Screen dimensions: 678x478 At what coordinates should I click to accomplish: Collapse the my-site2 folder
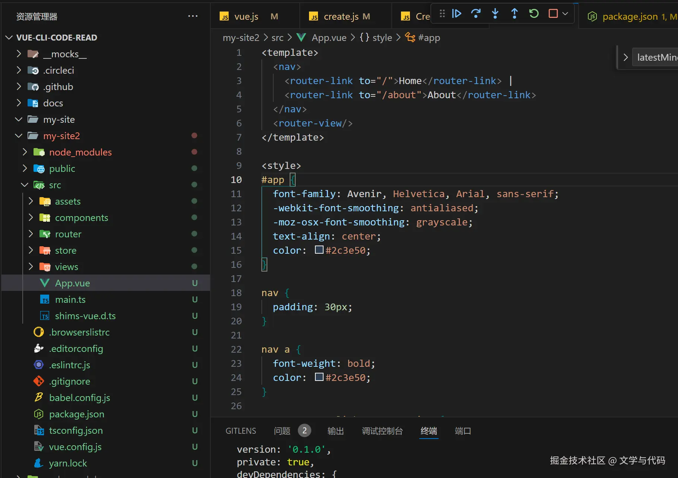(19, 136)
